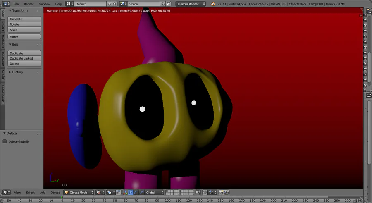The image size is (372, 203).
Task: Open the pivot point icon menu
Action: click(110, 193)
